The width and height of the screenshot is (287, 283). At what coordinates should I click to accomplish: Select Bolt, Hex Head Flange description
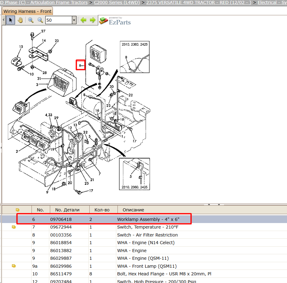coord(164,274)
